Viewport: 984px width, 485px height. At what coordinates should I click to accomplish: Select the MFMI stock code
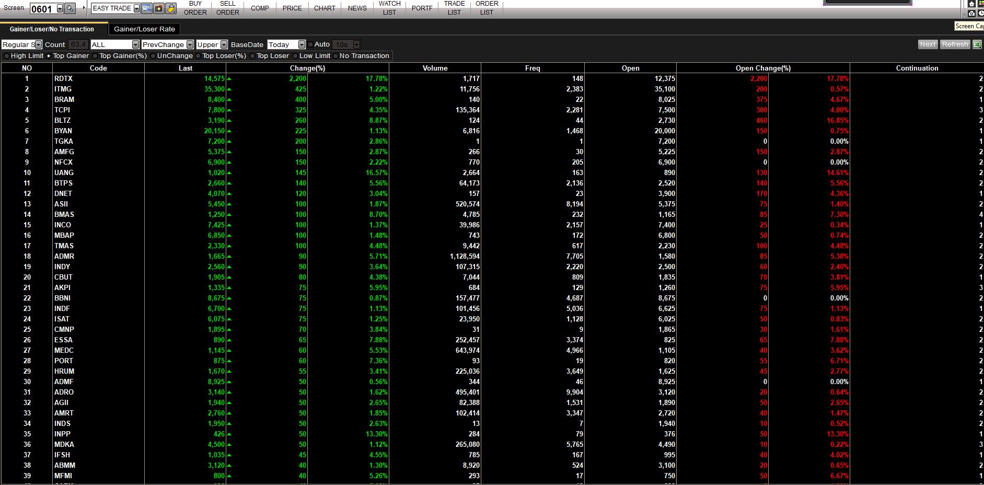tap(63, 476)
